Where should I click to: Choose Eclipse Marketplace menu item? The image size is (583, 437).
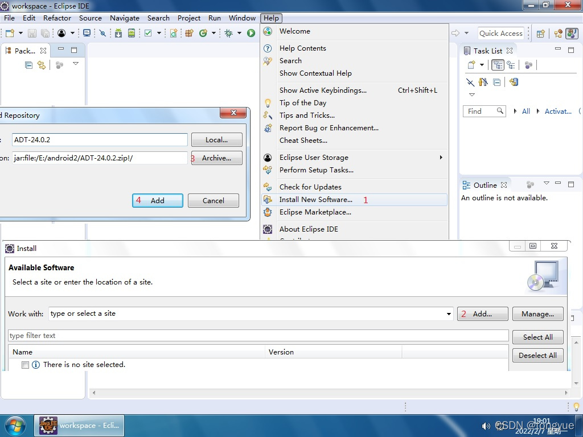(354, 212)
